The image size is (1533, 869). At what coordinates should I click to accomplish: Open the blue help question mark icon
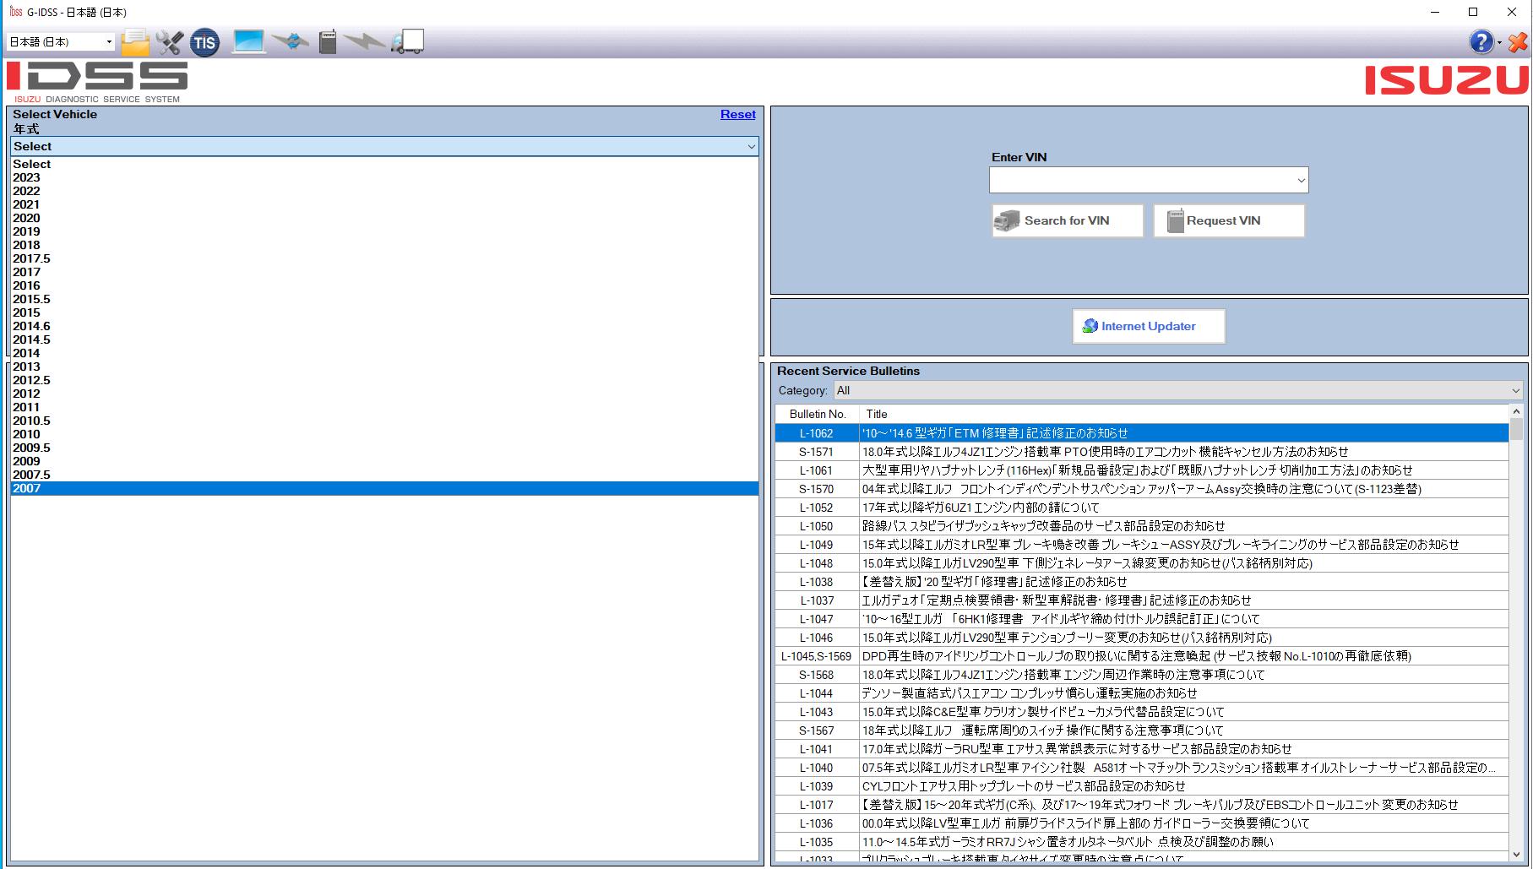click(x=1481, y=41)
